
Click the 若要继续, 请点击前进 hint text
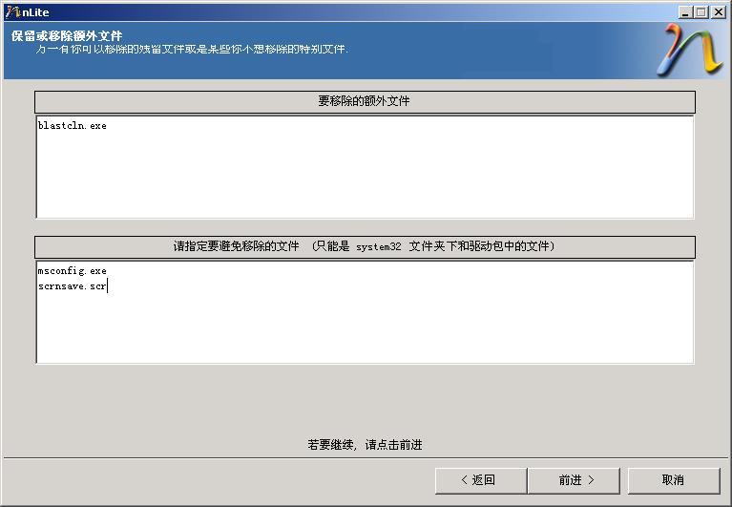(365, 444)
